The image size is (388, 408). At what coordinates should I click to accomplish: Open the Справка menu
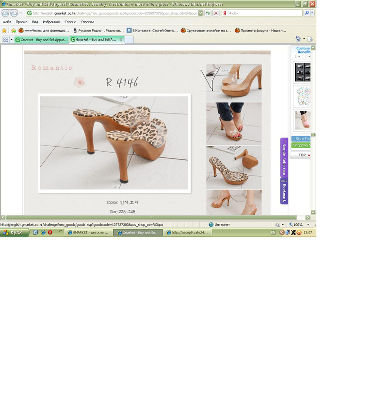(87, 22)
